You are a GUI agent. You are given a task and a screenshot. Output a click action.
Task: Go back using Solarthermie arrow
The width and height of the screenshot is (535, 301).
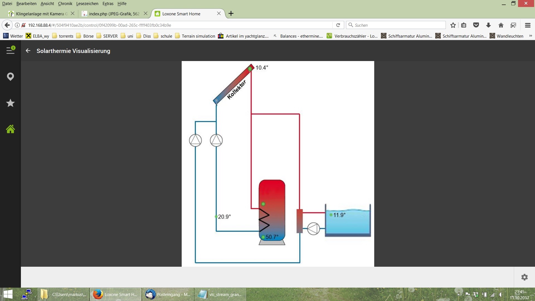[28, 51]
